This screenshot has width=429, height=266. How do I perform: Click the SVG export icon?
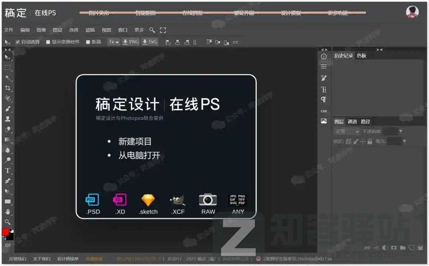[x=150, y=42]
